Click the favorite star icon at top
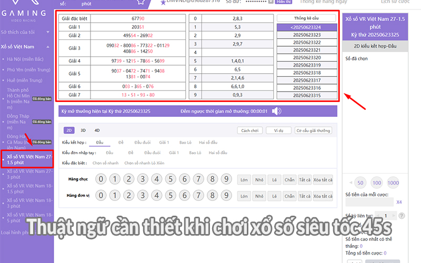The height and width of the screenshot is (263, 421). point(141,2)
